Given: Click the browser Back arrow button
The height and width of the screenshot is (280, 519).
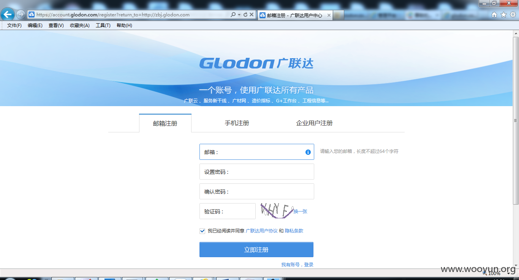Looking at the screenshot, I should coord(8,14).
